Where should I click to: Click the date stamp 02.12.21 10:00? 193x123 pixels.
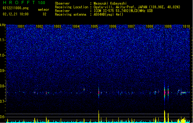(16, 14)
